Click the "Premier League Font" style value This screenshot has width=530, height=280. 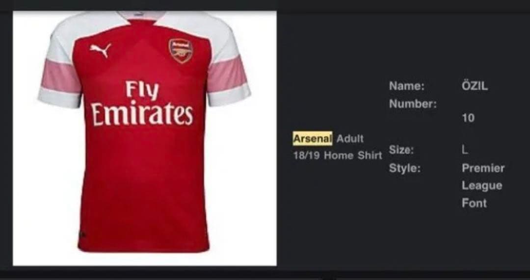pyautogui.click(x=482, y=185)
